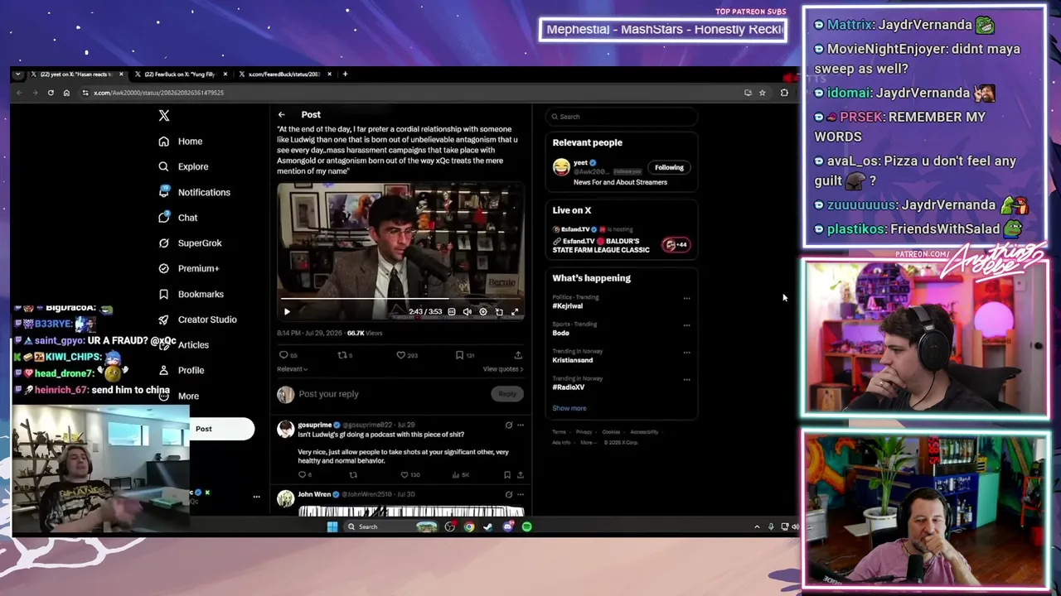Open more options for Kristiansand trend

pos(686,353)
